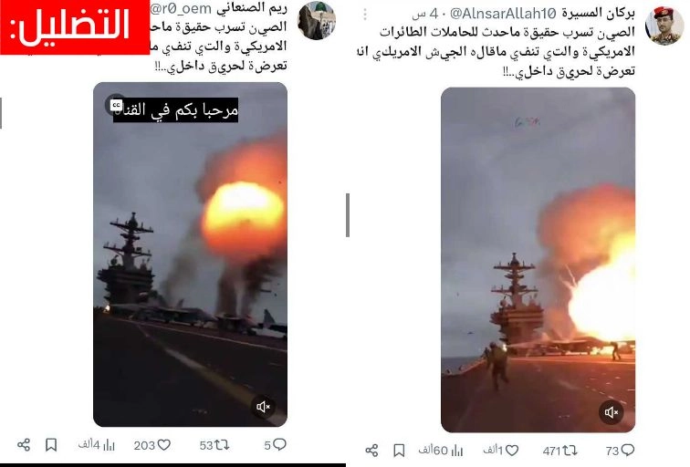Share the right tweet via share icon
This screenshot has height=467, width=690.
pyautogui.click(x=371, y=451)
